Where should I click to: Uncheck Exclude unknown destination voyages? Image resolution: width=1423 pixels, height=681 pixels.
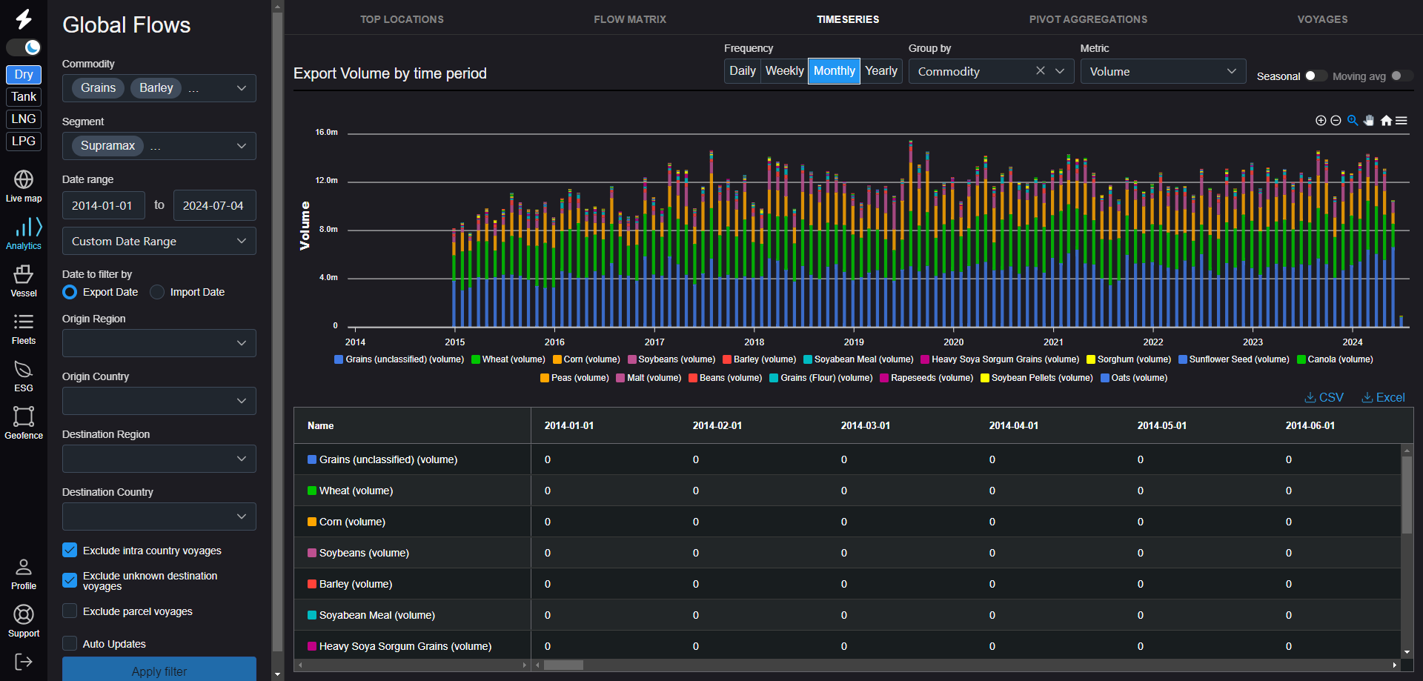point(70,580)
